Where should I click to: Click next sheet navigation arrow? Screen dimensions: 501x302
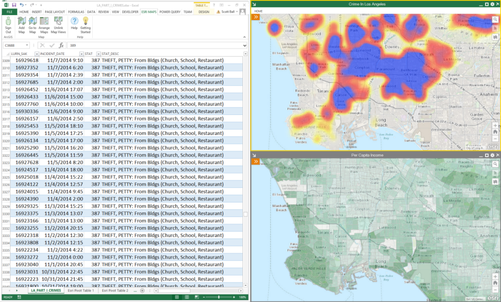click(17, 290)
